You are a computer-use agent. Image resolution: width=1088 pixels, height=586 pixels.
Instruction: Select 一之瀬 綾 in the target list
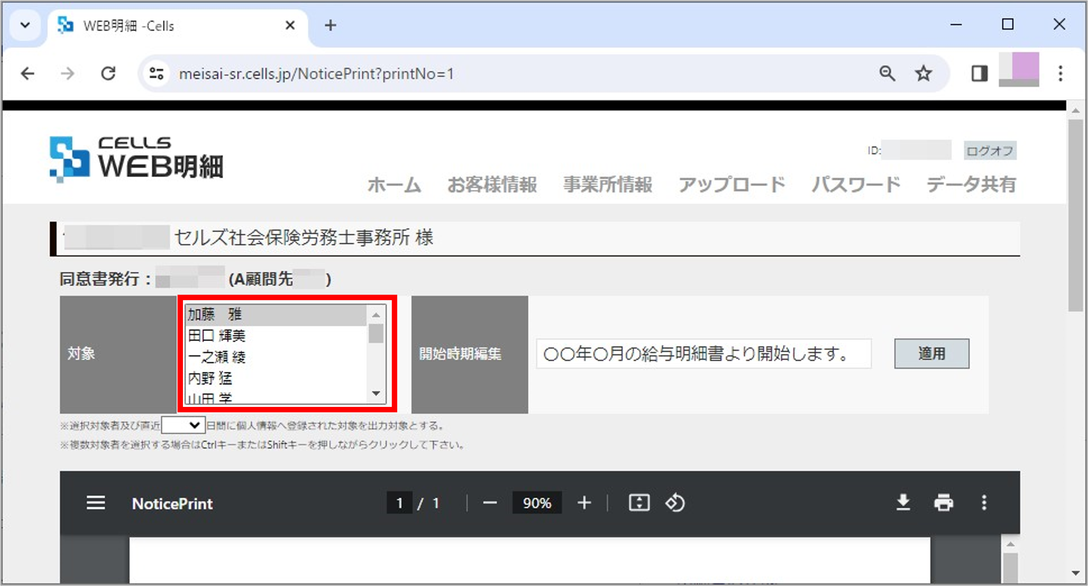click(x=217, y=357)
